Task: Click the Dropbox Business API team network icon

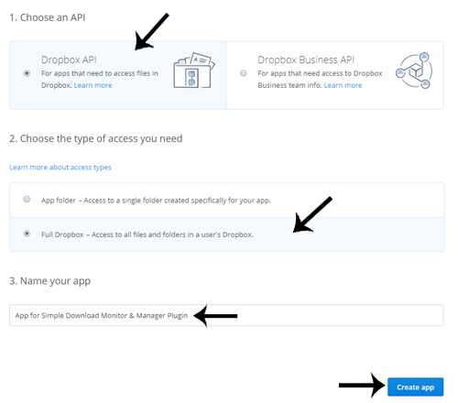Action: 414,71
